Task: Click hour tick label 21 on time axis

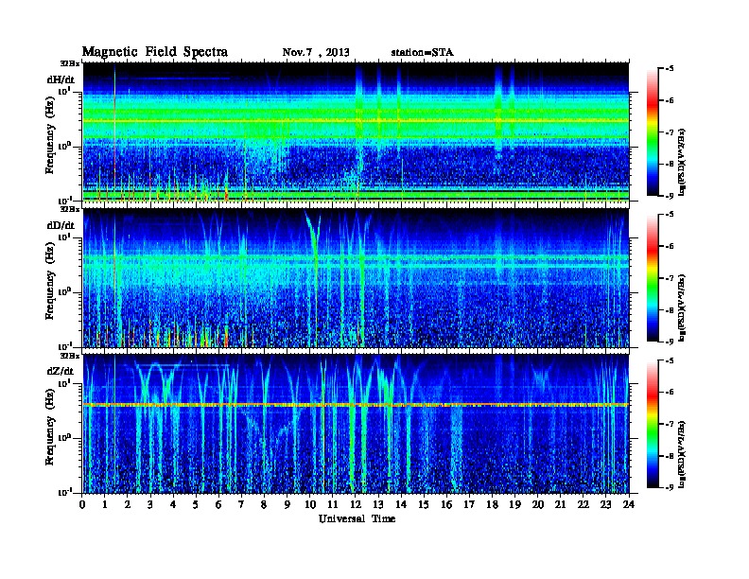Action: click(560, 504)
